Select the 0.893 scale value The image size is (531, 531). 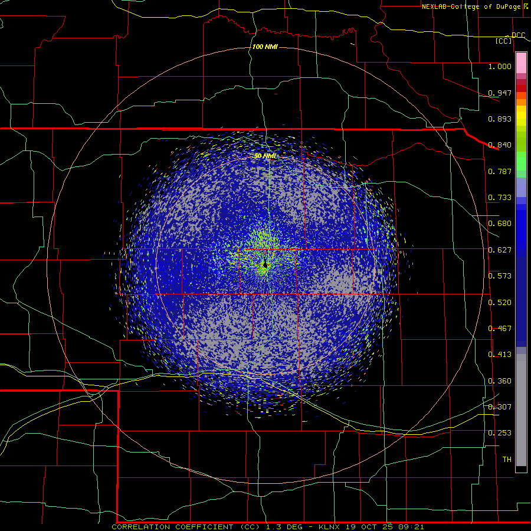coord(500,119)
